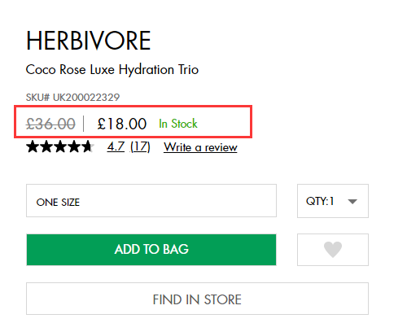Click the QTY:1 quantity label
The image size is (407, 323).
[320, 201]
